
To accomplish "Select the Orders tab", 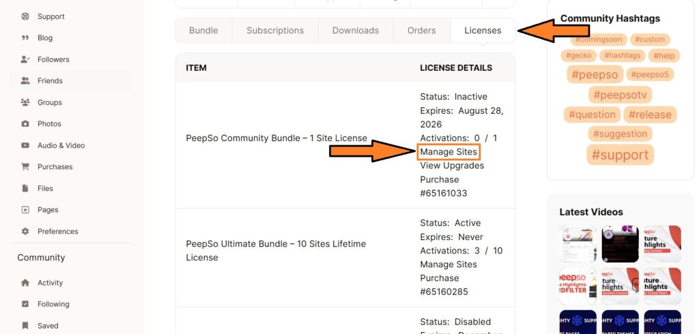I will tap(421, 31).
